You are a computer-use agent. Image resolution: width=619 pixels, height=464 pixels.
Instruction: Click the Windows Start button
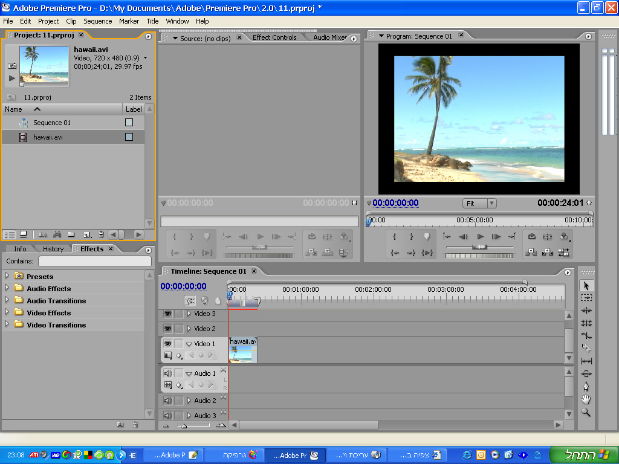(583, 455)
